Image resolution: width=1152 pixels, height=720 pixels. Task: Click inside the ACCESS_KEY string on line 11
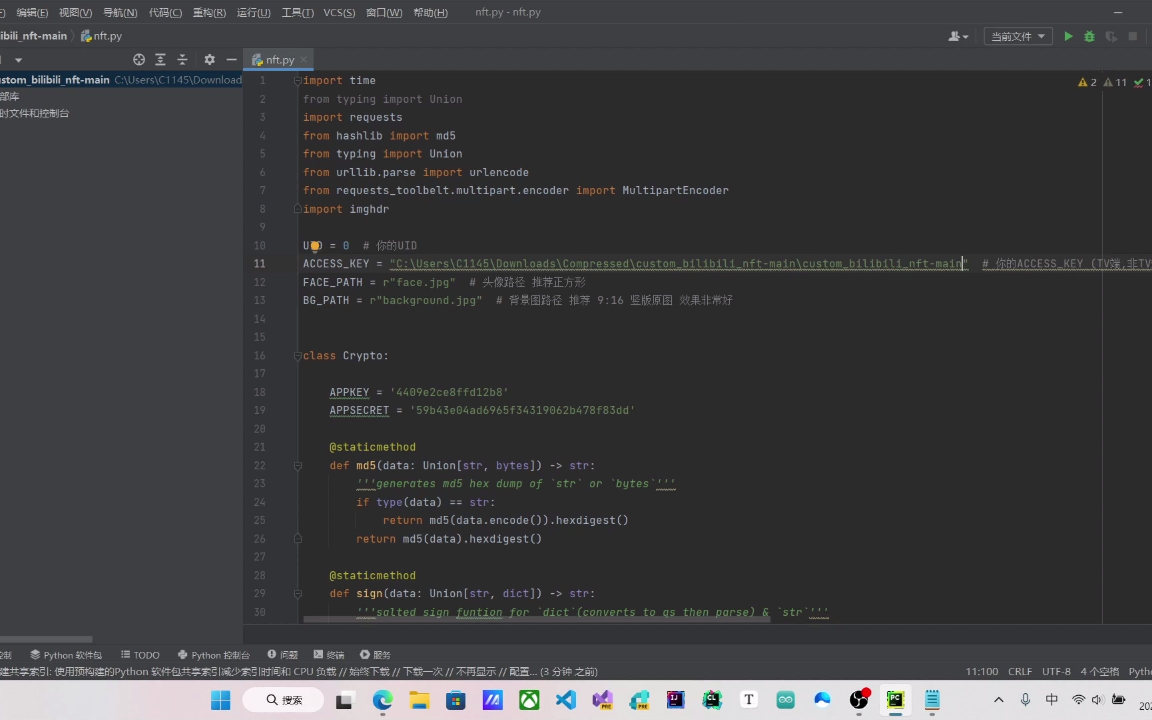pyautogui.click(x=679, y=264)
